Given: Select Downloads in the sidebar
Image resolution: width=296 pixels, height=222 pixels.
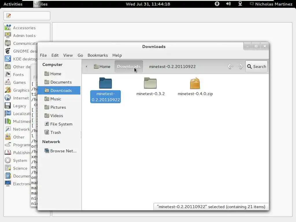Looking at the screenshot, I should point(59,90).
